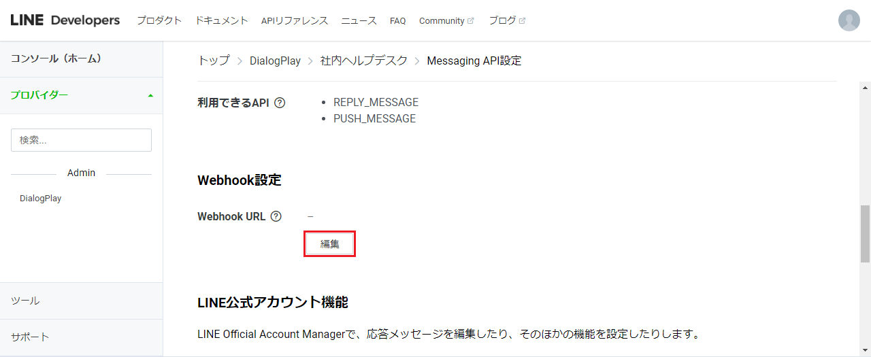Open the Community external link

click(446, 20)
